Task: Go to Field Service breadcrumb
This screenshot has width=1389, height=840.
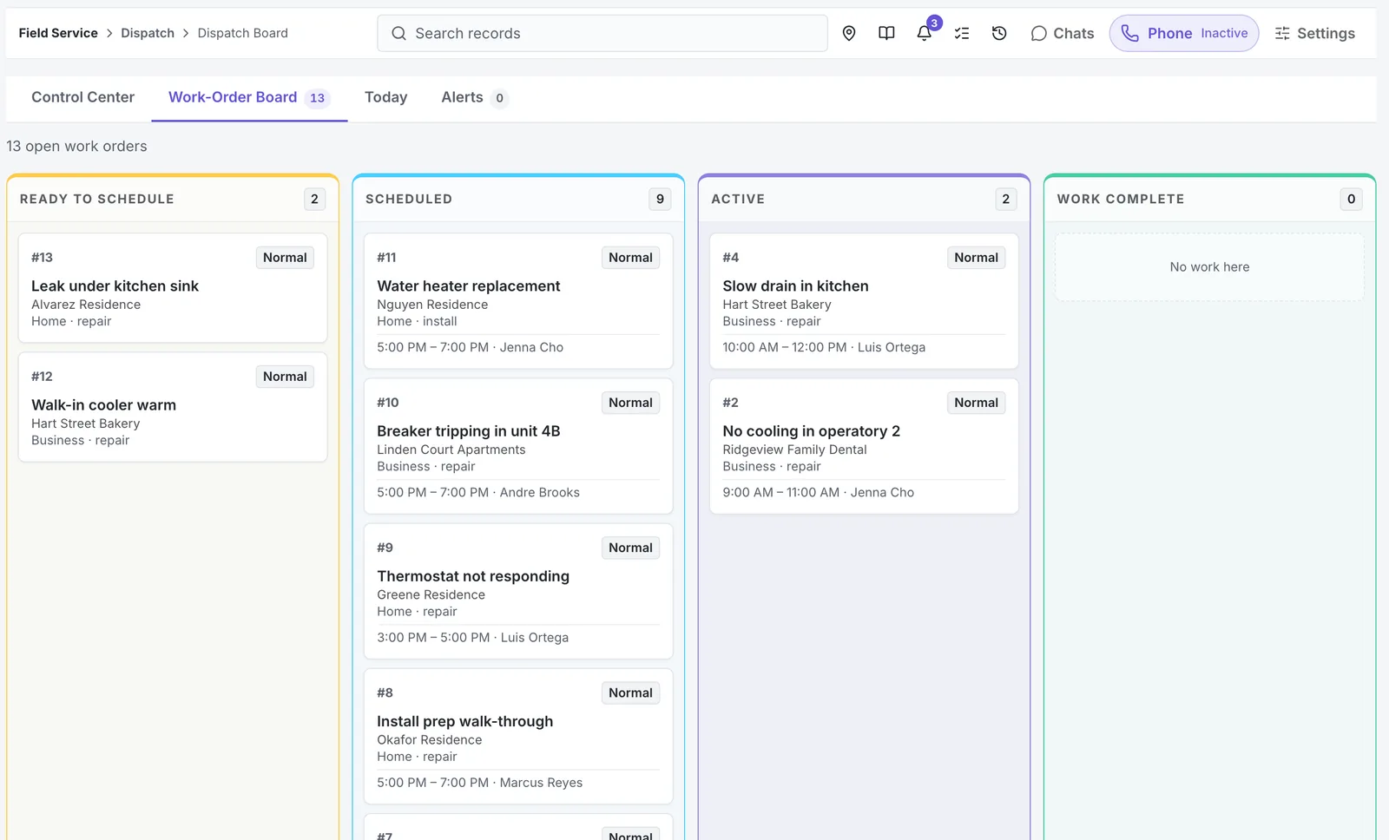Action: (x=58, y=33)
